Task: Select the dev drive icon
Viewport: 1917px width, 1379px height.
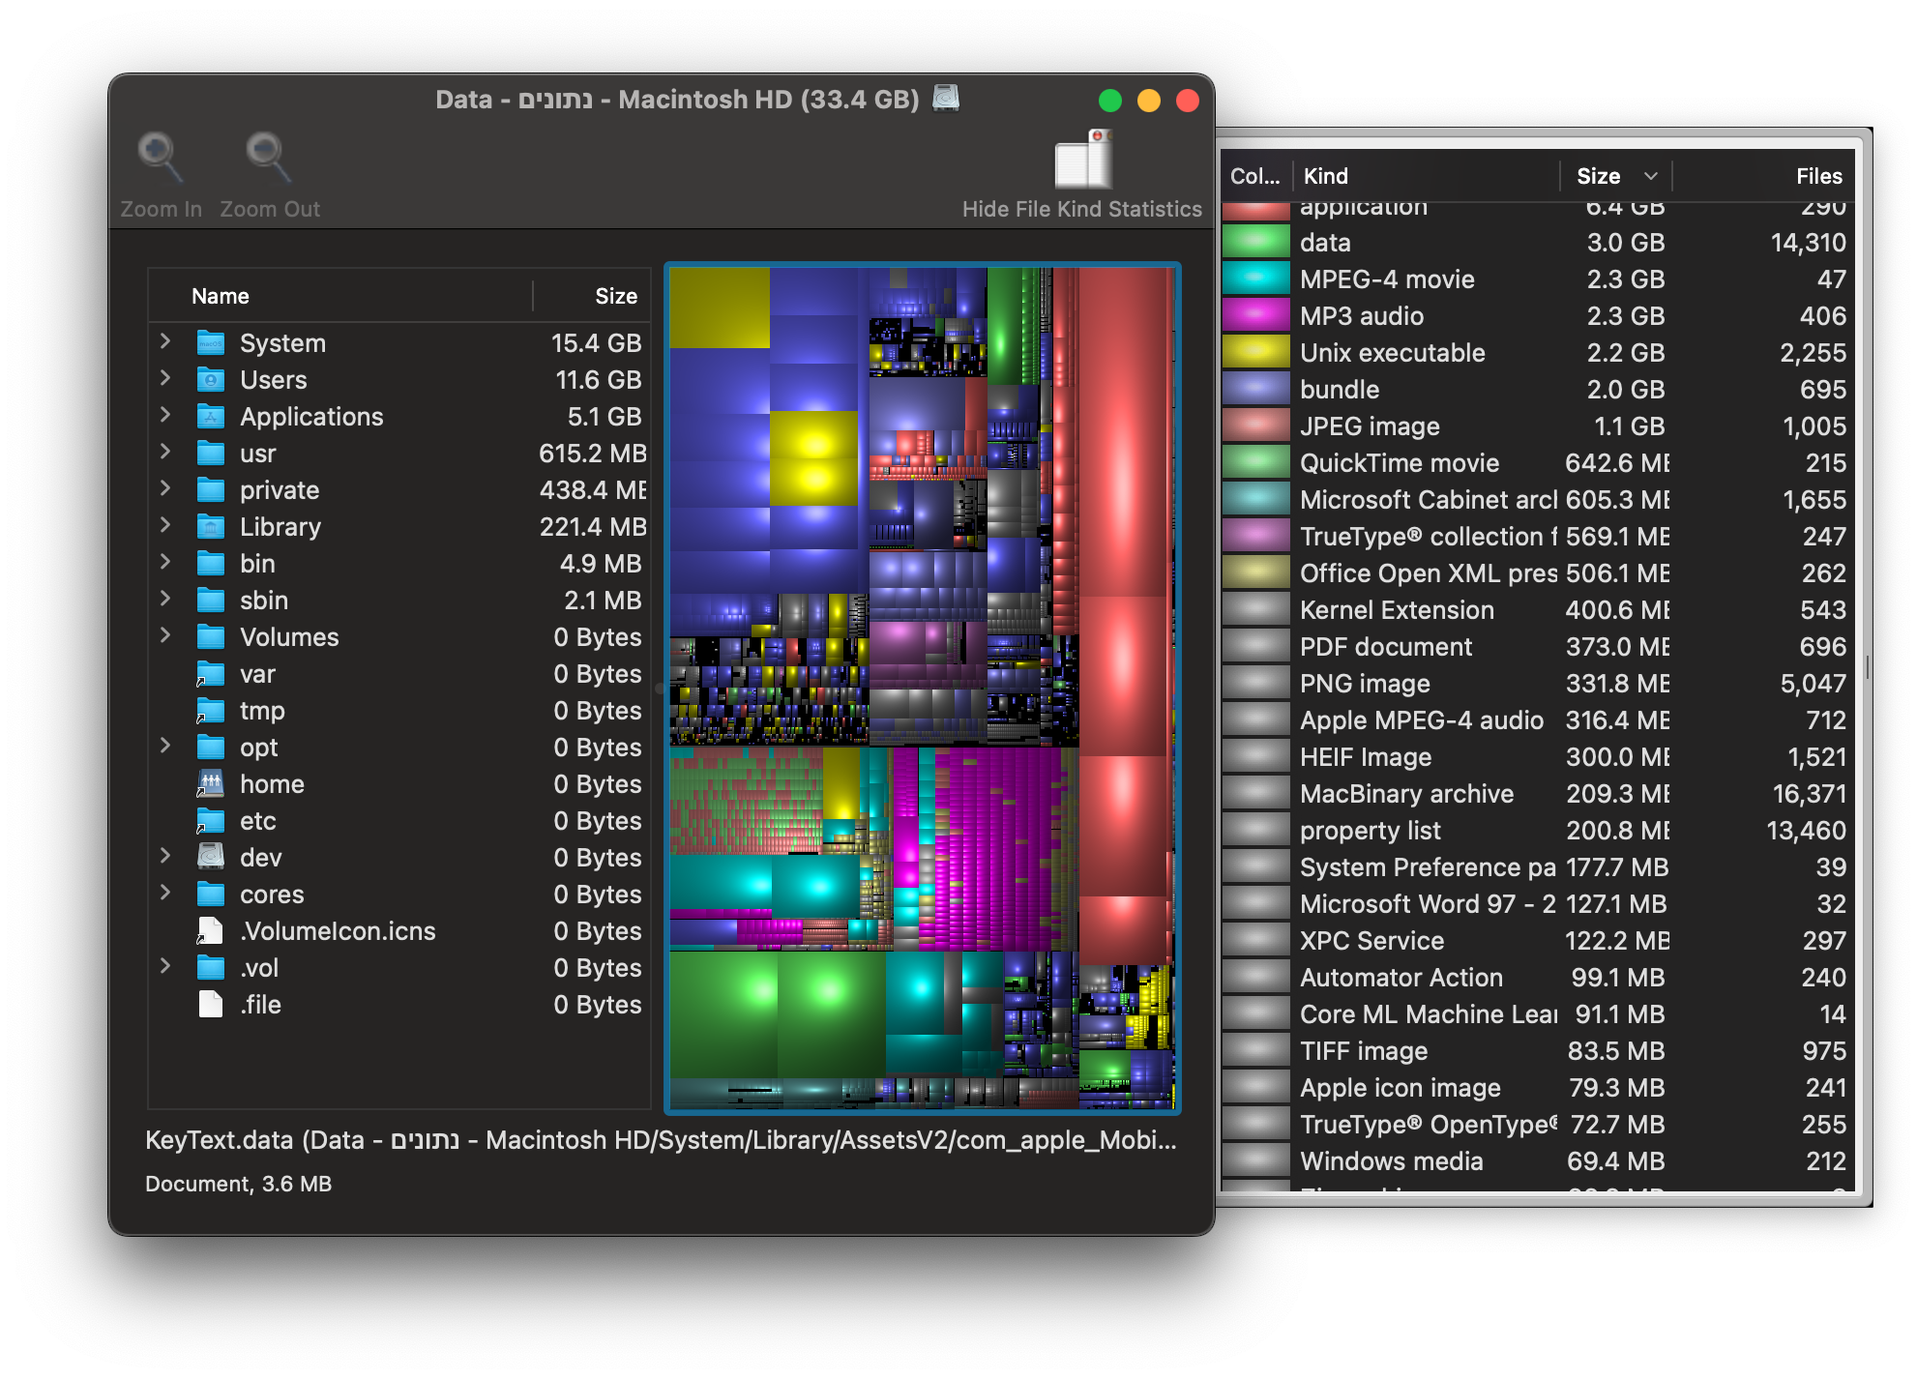Action: pyautogui.click(x=211, y=858)
